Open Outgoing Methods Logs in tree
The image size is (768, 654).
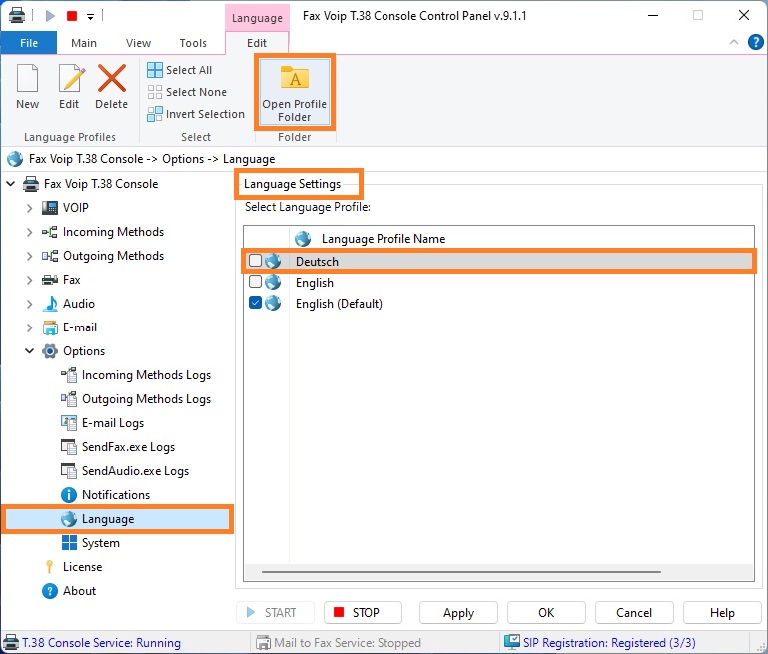coord(136,399)
